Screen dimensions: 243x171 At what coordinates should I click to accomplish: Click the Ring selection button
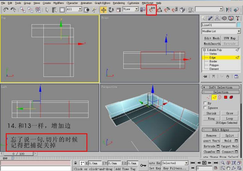click(211, 119)
